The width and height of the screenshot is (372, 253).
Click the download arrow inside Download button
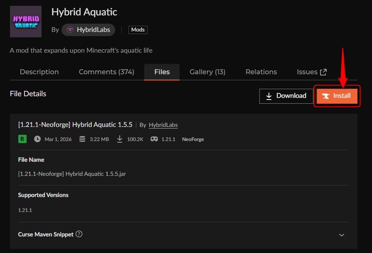270,96
